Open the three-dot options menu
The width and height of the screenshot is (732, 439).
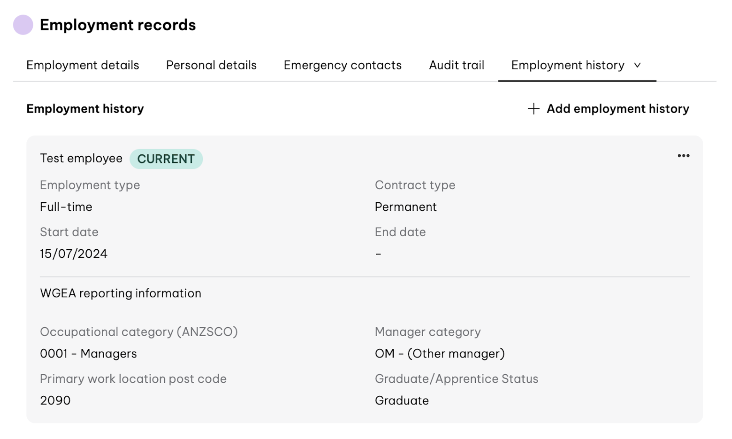click(x=683, y=156)
